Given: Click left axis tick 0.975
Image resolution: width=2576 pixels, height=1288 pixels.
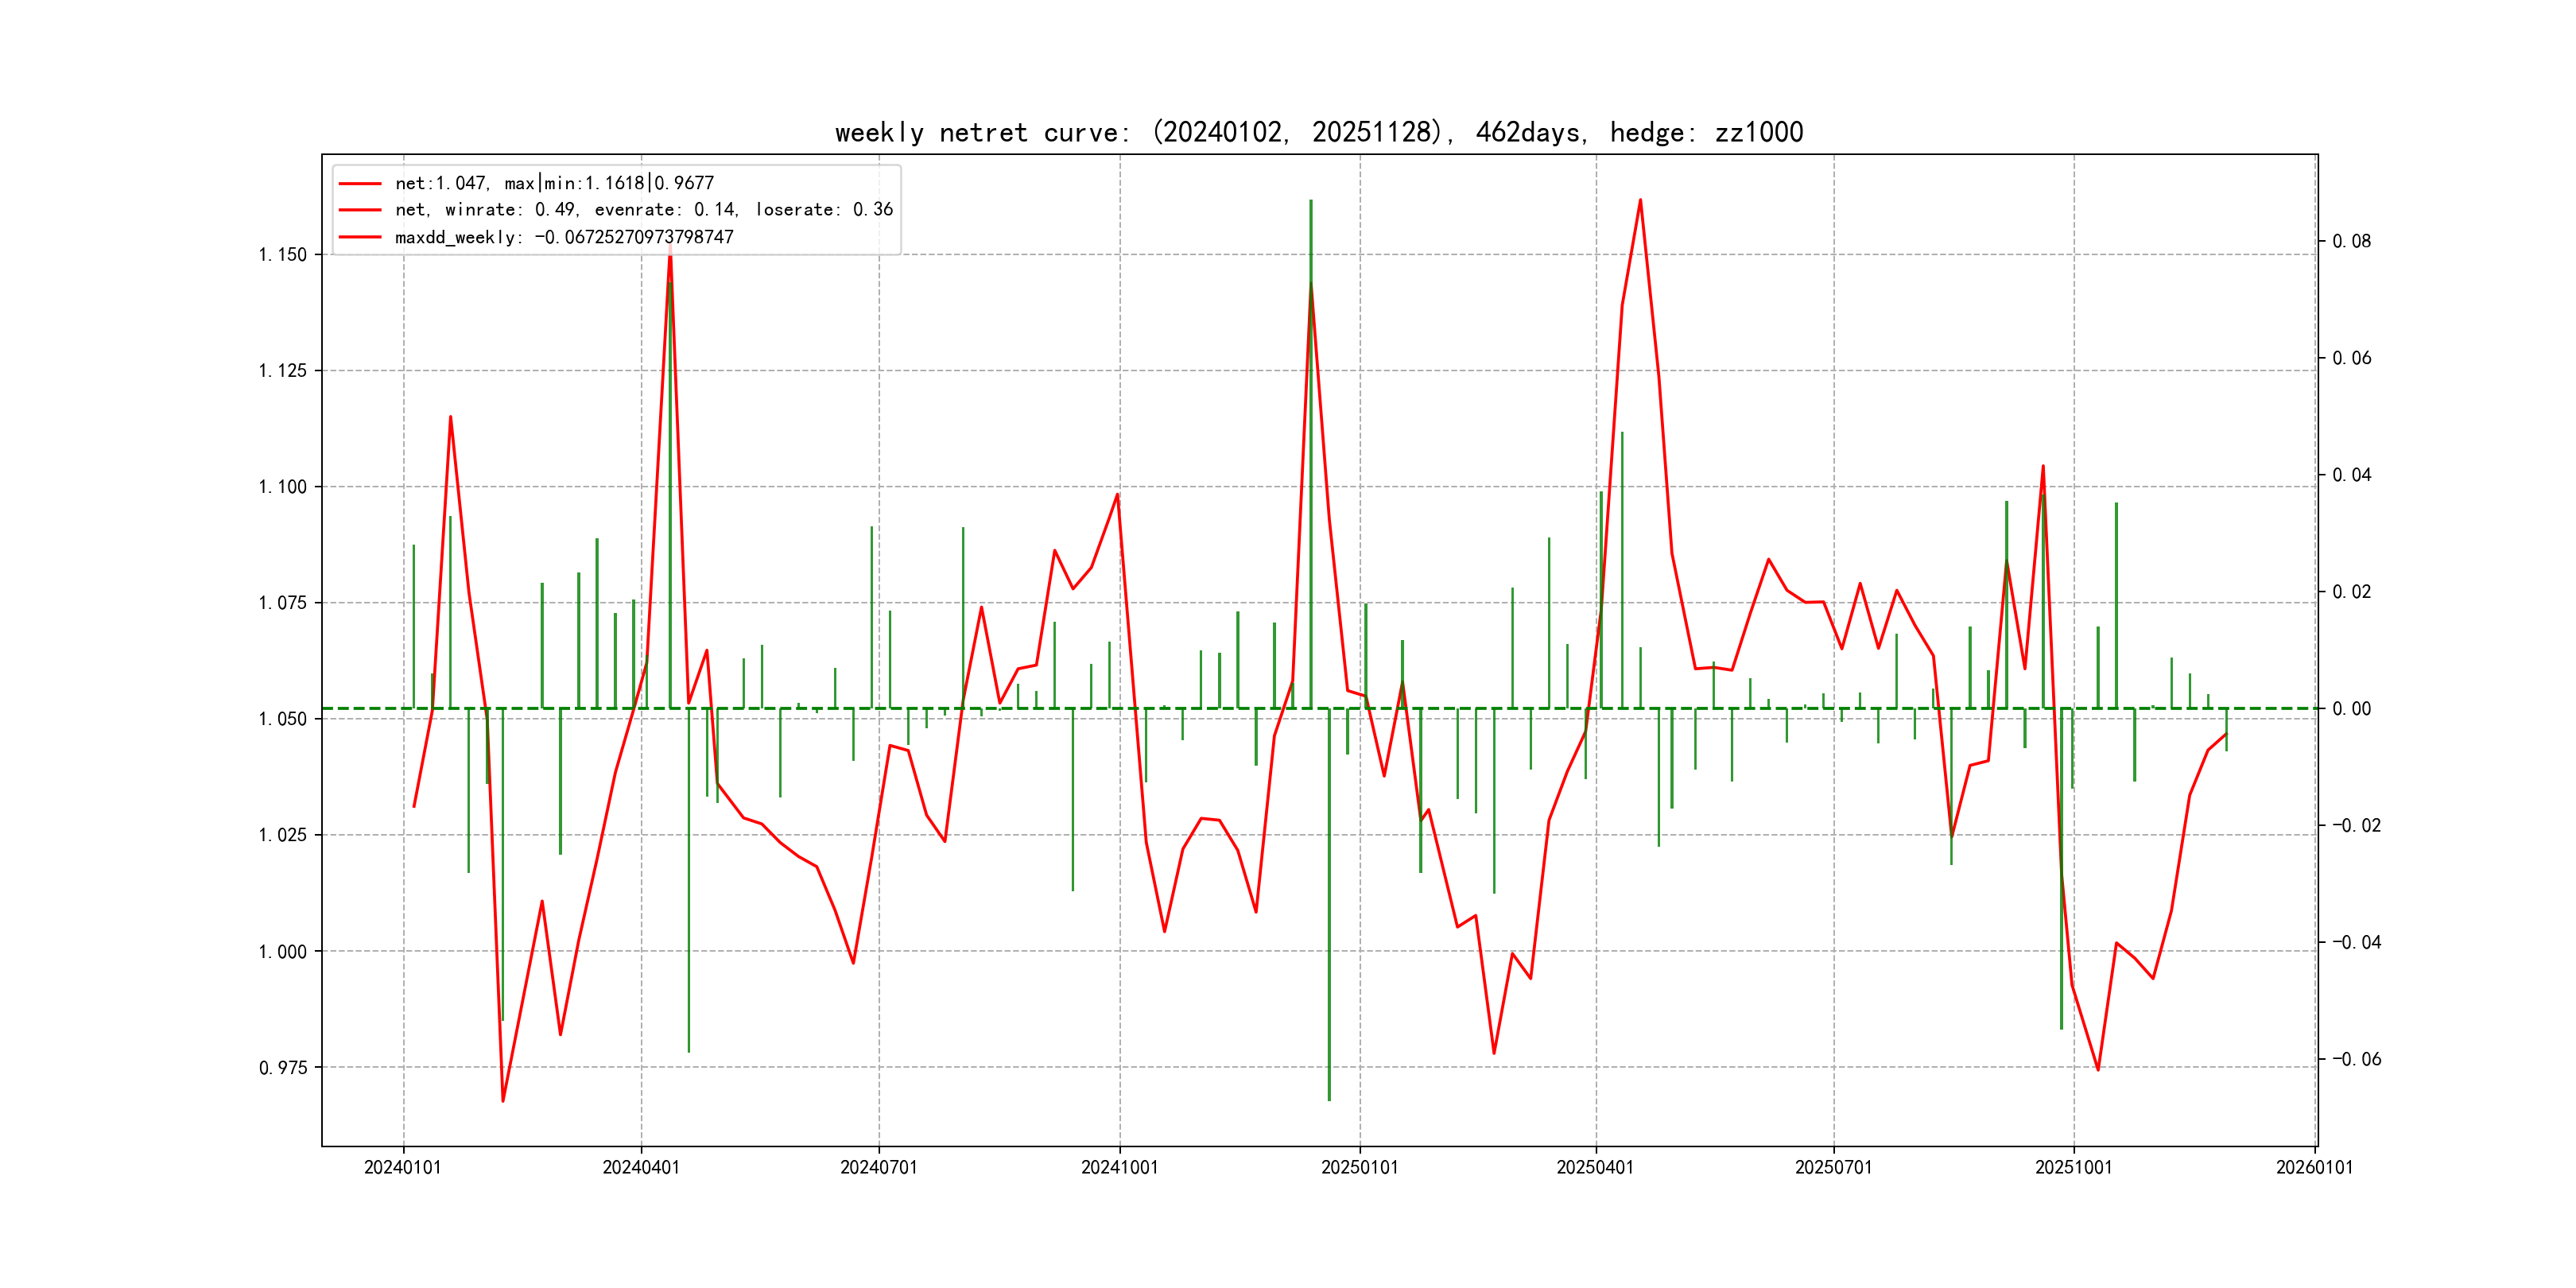Looking at the screenshot, I should click(283, 1068).
